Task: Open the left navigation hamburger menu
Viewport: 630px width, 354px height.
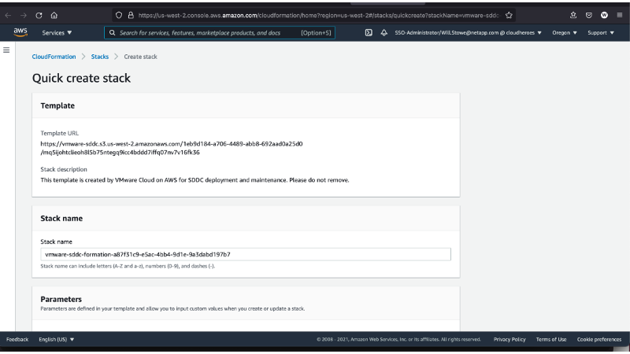Action: [7, 50]
